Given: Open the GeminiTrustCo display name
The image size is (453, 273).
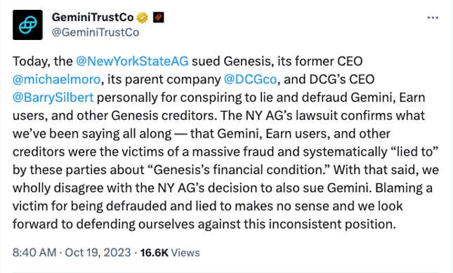Looking at the screenshot, I should [x=93, y=18].
